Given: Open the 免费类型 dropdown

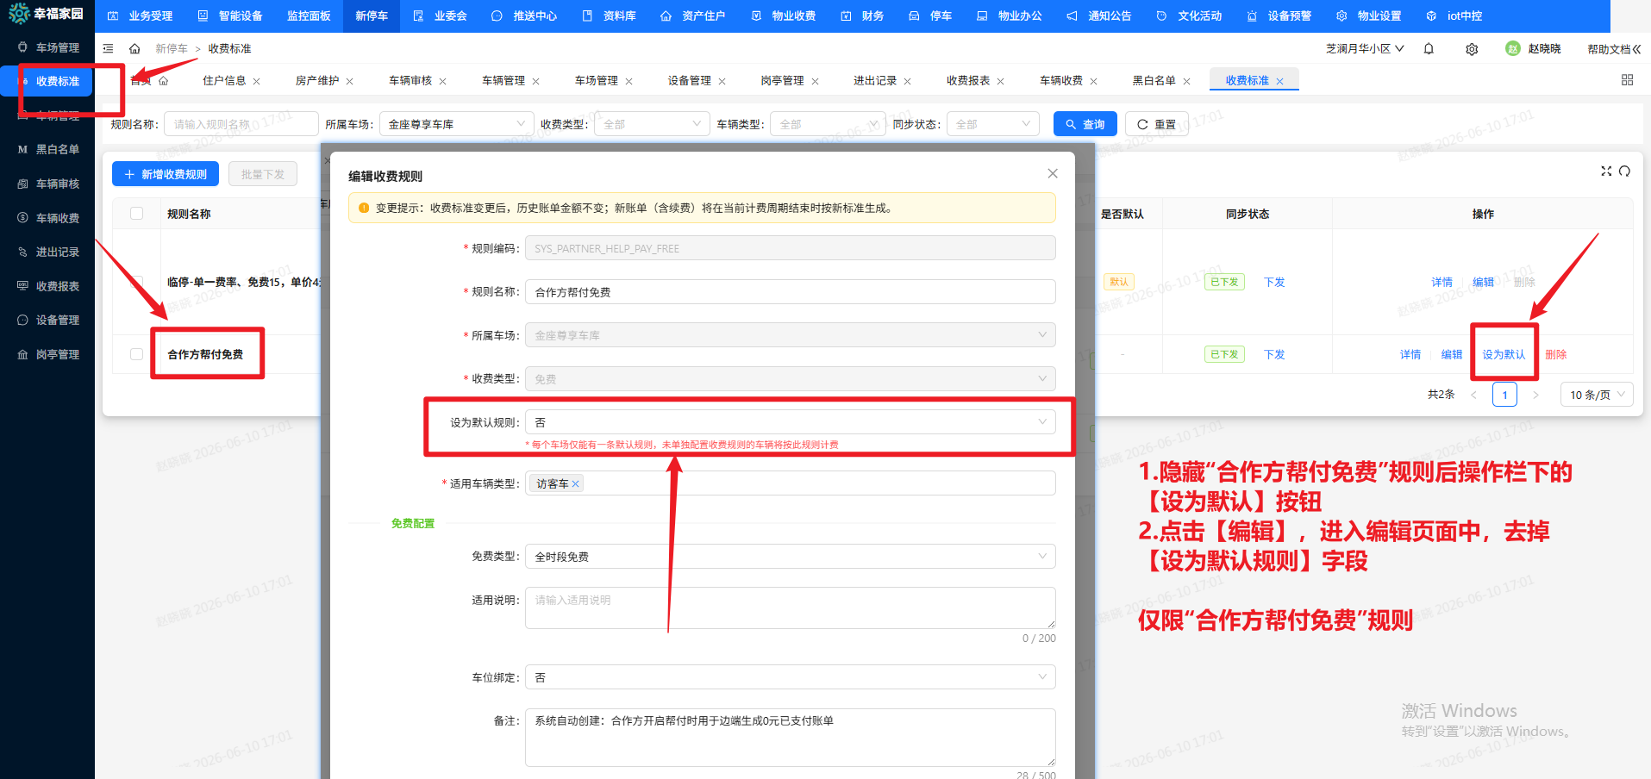Looking at the screenshot, I should point(790,557).
